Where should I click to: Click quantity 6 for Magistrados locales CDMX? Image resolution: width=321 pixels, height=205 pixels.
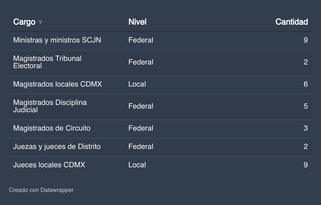point(305,84)
